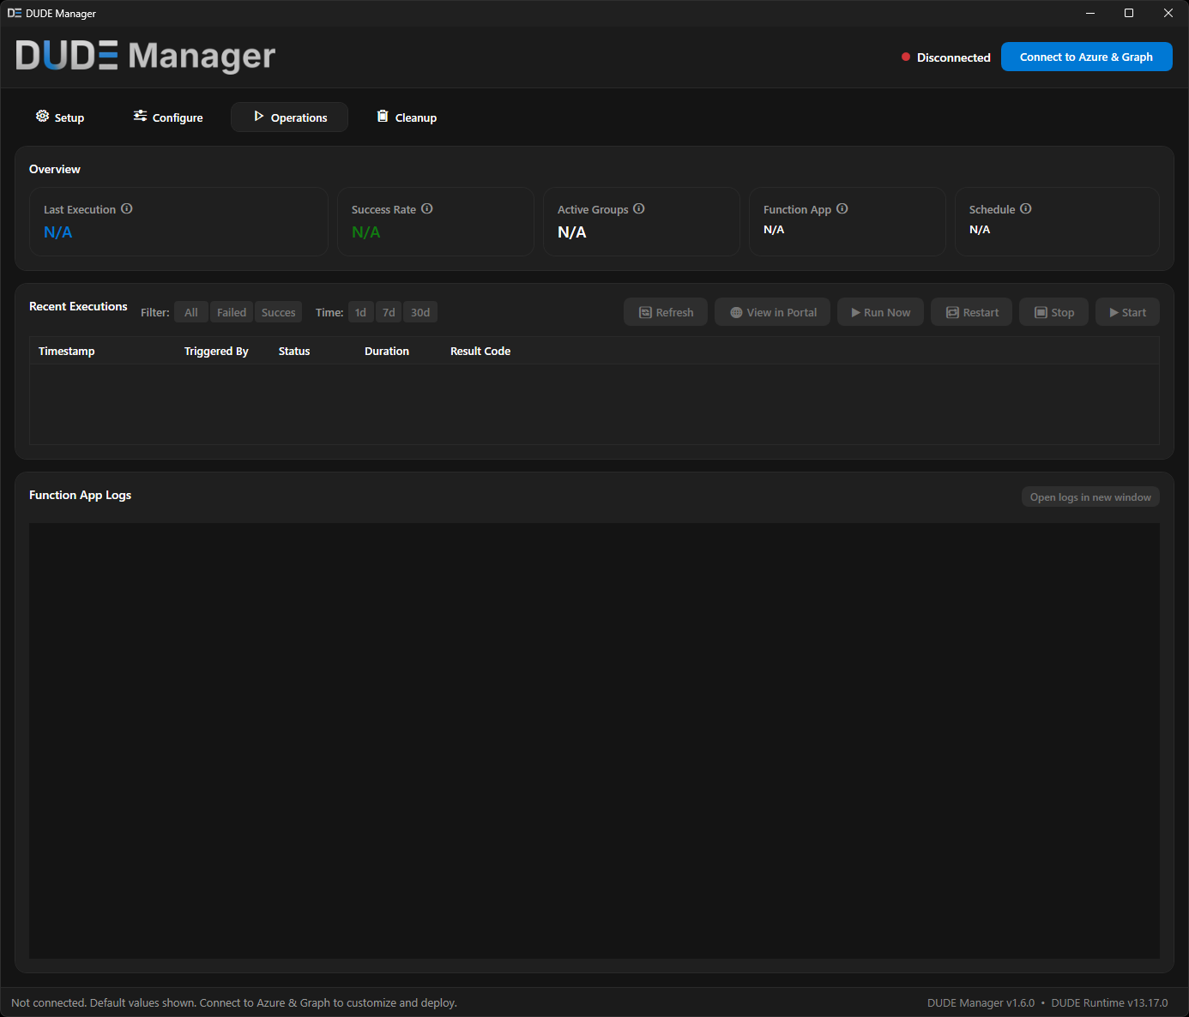
Task: Click the Success Rate info icon
Action: (426, 208)
